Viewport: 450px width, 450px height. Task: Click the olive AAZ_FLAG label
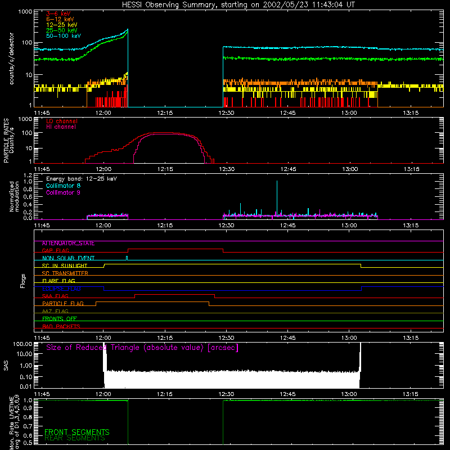(55, 311)
